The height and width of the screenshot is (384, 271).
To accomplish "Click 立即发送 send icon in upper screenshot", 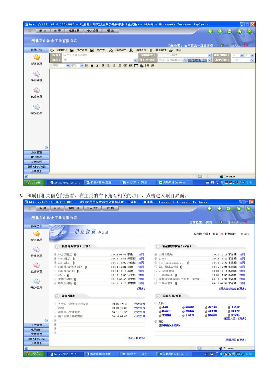I will (x=52, y=50).
